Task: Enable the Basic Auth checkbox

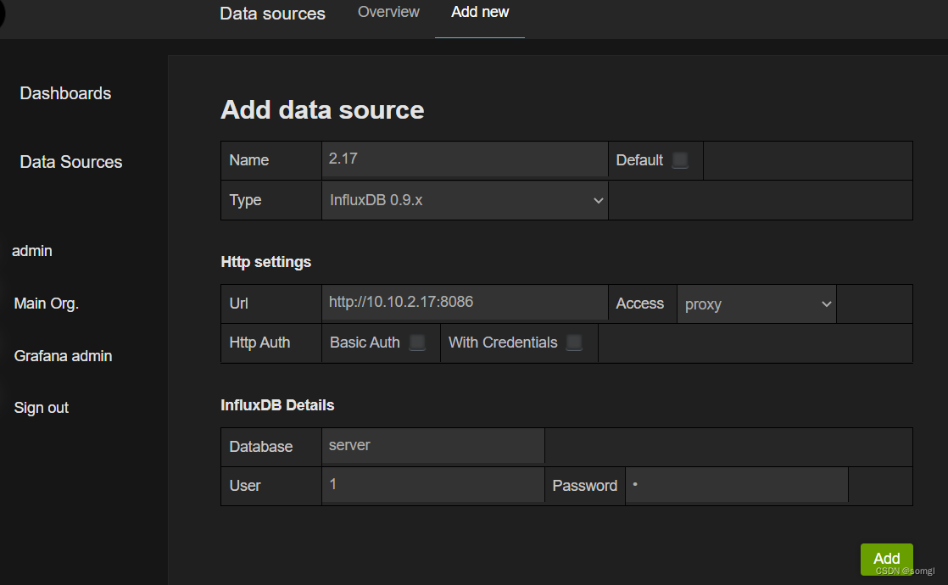Action: pos(417,343)
